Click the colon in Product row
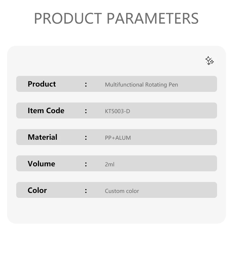This screenshot has width=233, height=270. pos(86,84)
